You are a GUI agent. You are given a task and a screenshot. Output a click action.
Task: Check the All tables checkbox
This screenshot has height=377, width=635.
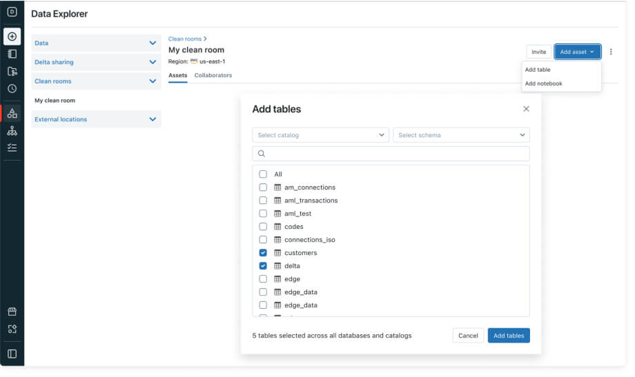(263, 174)
